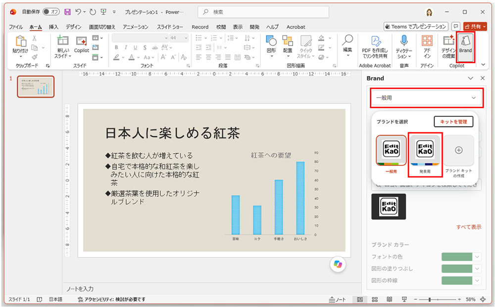The image size is (495, 307).
Task: Open comments pane icon
Action: [x=455, y=27]
